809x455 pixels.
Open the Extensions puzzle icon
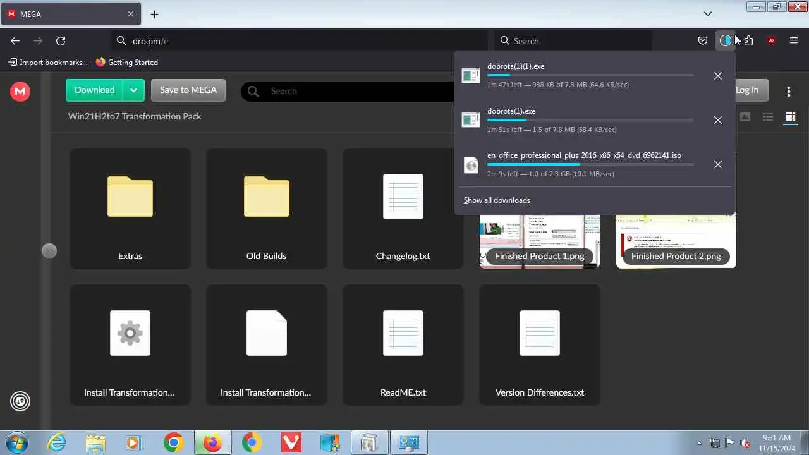coord(748,41)
